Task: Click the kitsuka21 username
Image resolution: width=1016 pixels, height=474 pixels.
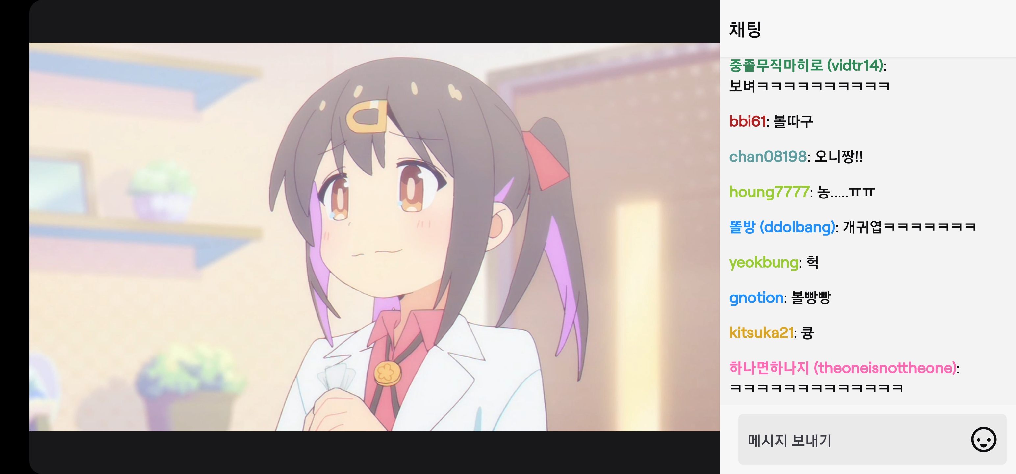Action: [x=761, y=333]
